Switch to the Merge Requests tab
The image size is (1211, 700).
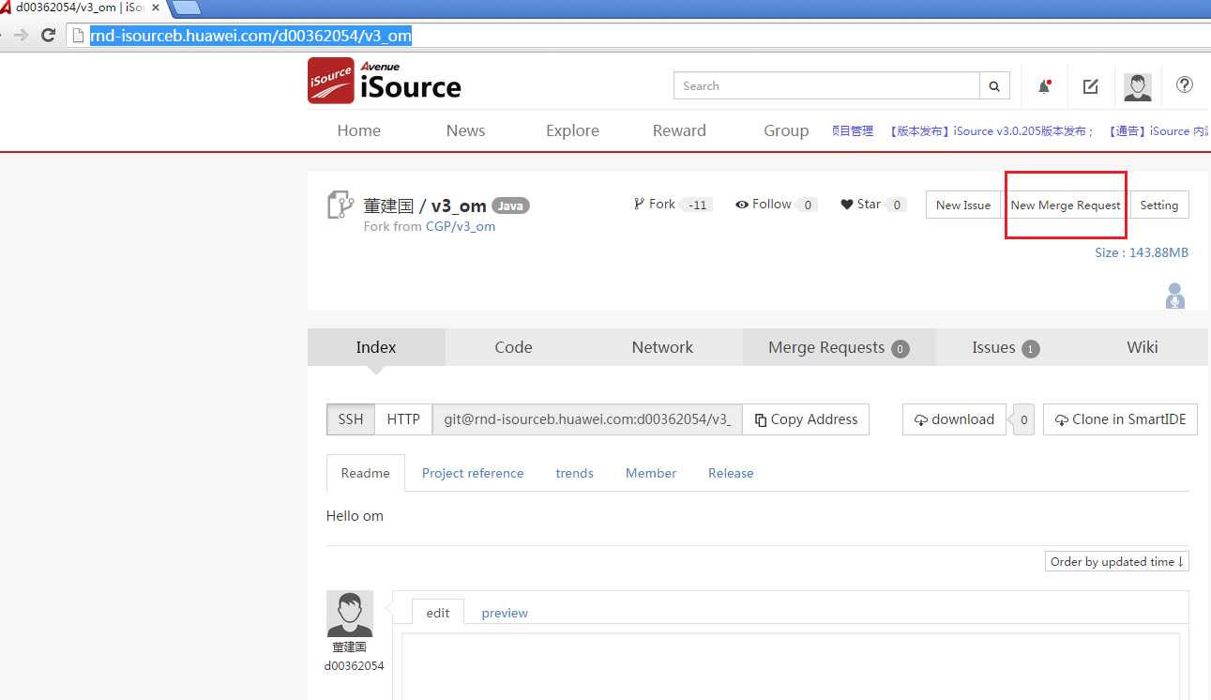tap(839, 347)
